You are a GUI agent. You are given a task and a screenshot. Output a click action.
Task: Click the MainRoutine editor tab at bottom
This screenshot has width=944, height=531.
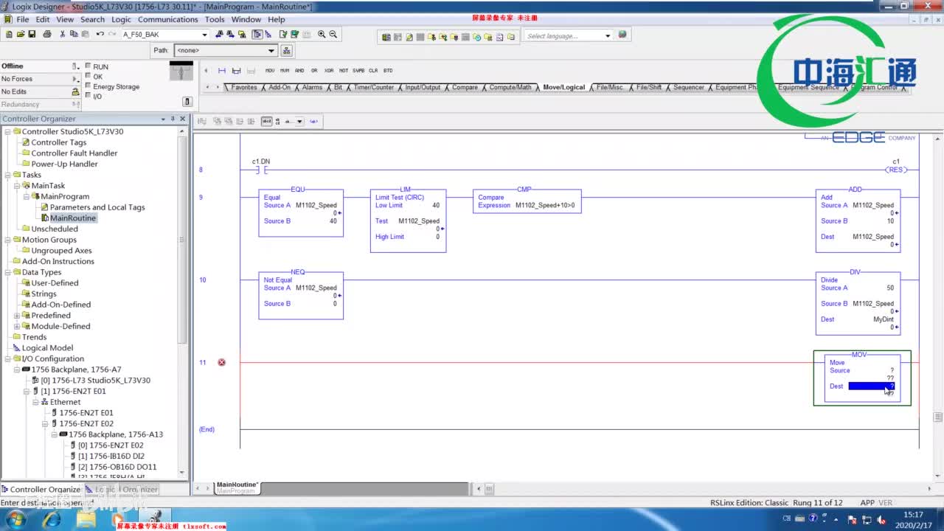(237, 487)
